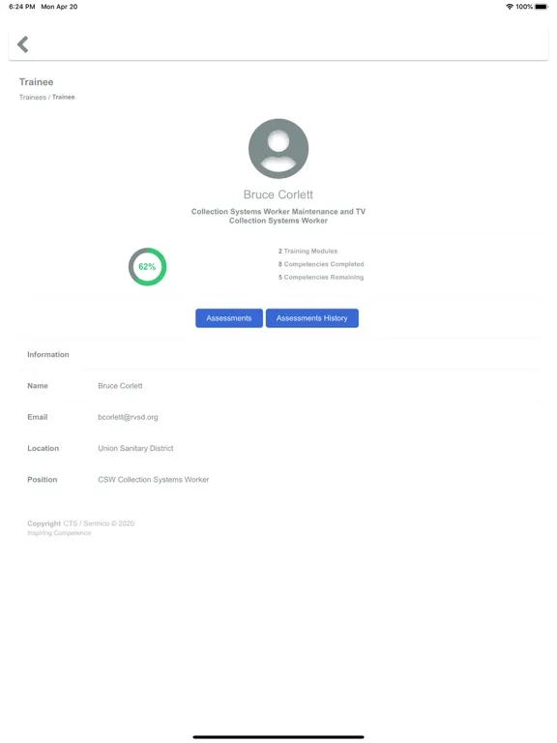
Task: Open the Assessments button
Action: click(x=229, y=318)
